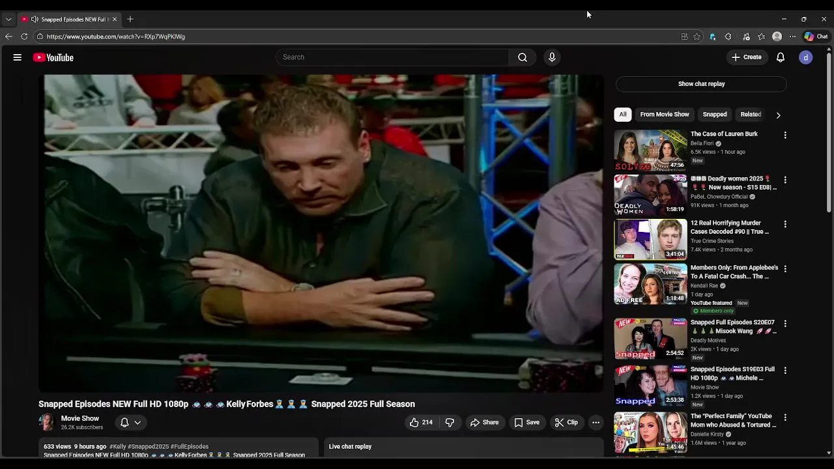Open Copilot Chat in browser

point(816,36)
